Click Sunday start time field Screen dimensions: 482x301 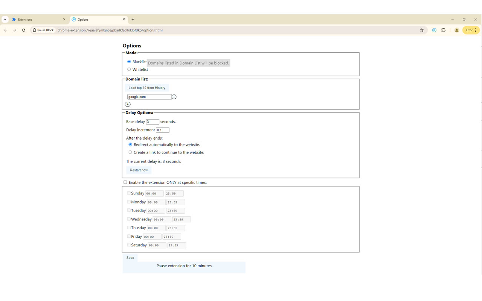tap(154, 193)
